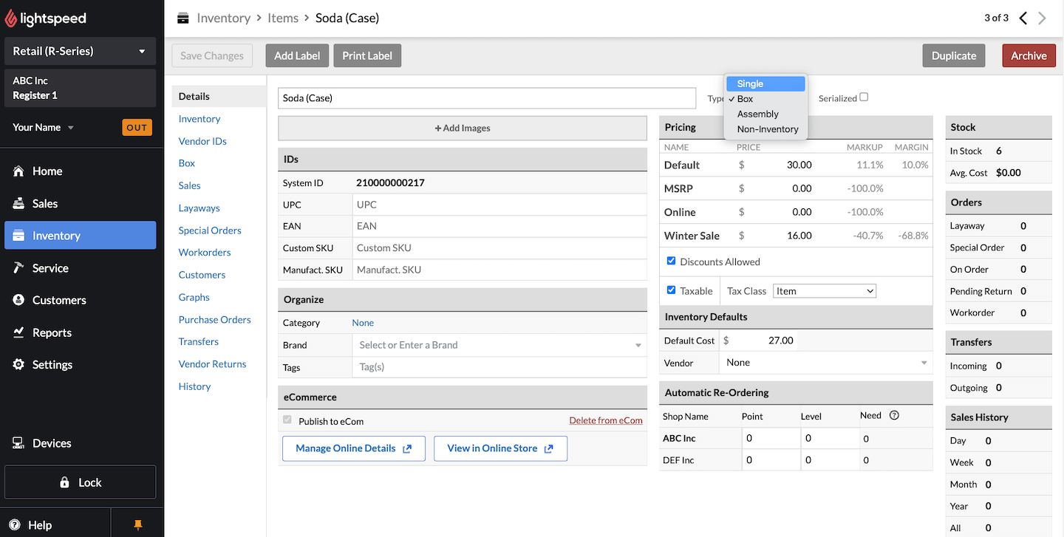1064x537 pixels.
Task: Open the Details tab
Action: (x=218, y=96)
